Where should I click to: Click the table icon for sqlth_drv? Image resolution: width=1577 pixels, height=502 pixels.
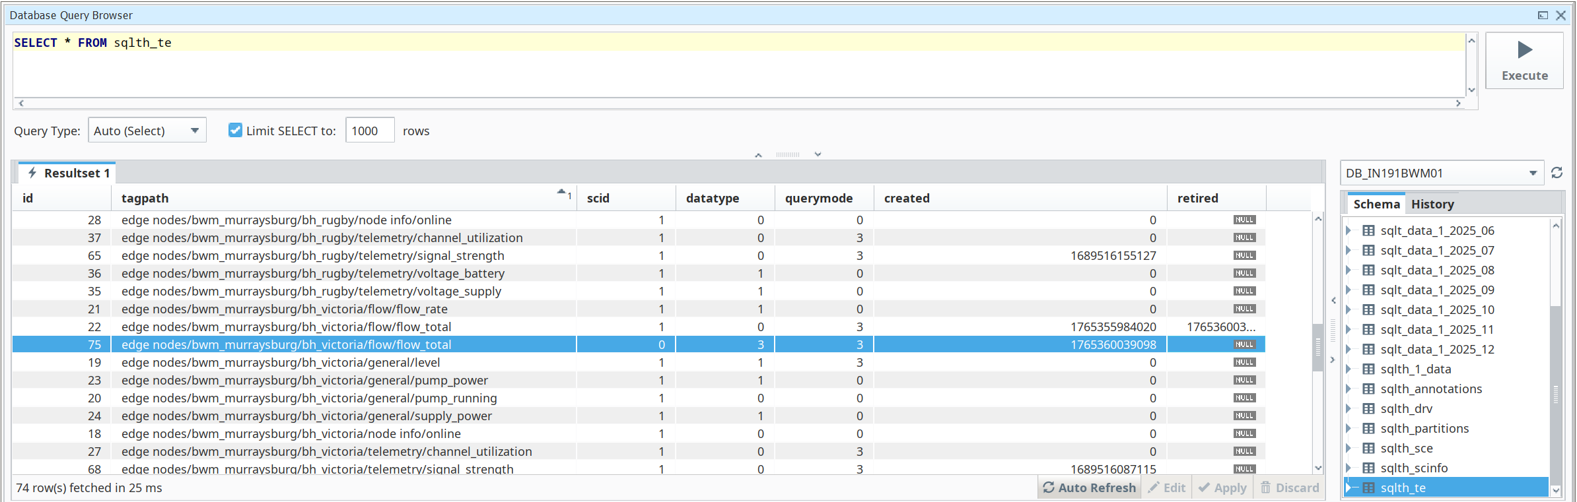[x=1368, y=408]
